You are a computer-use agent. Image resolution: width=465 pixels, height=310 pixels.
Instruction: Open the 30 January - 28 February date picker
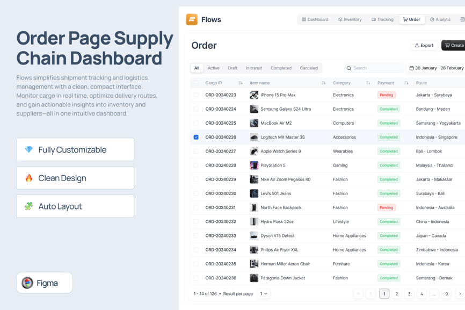(436, 68)
